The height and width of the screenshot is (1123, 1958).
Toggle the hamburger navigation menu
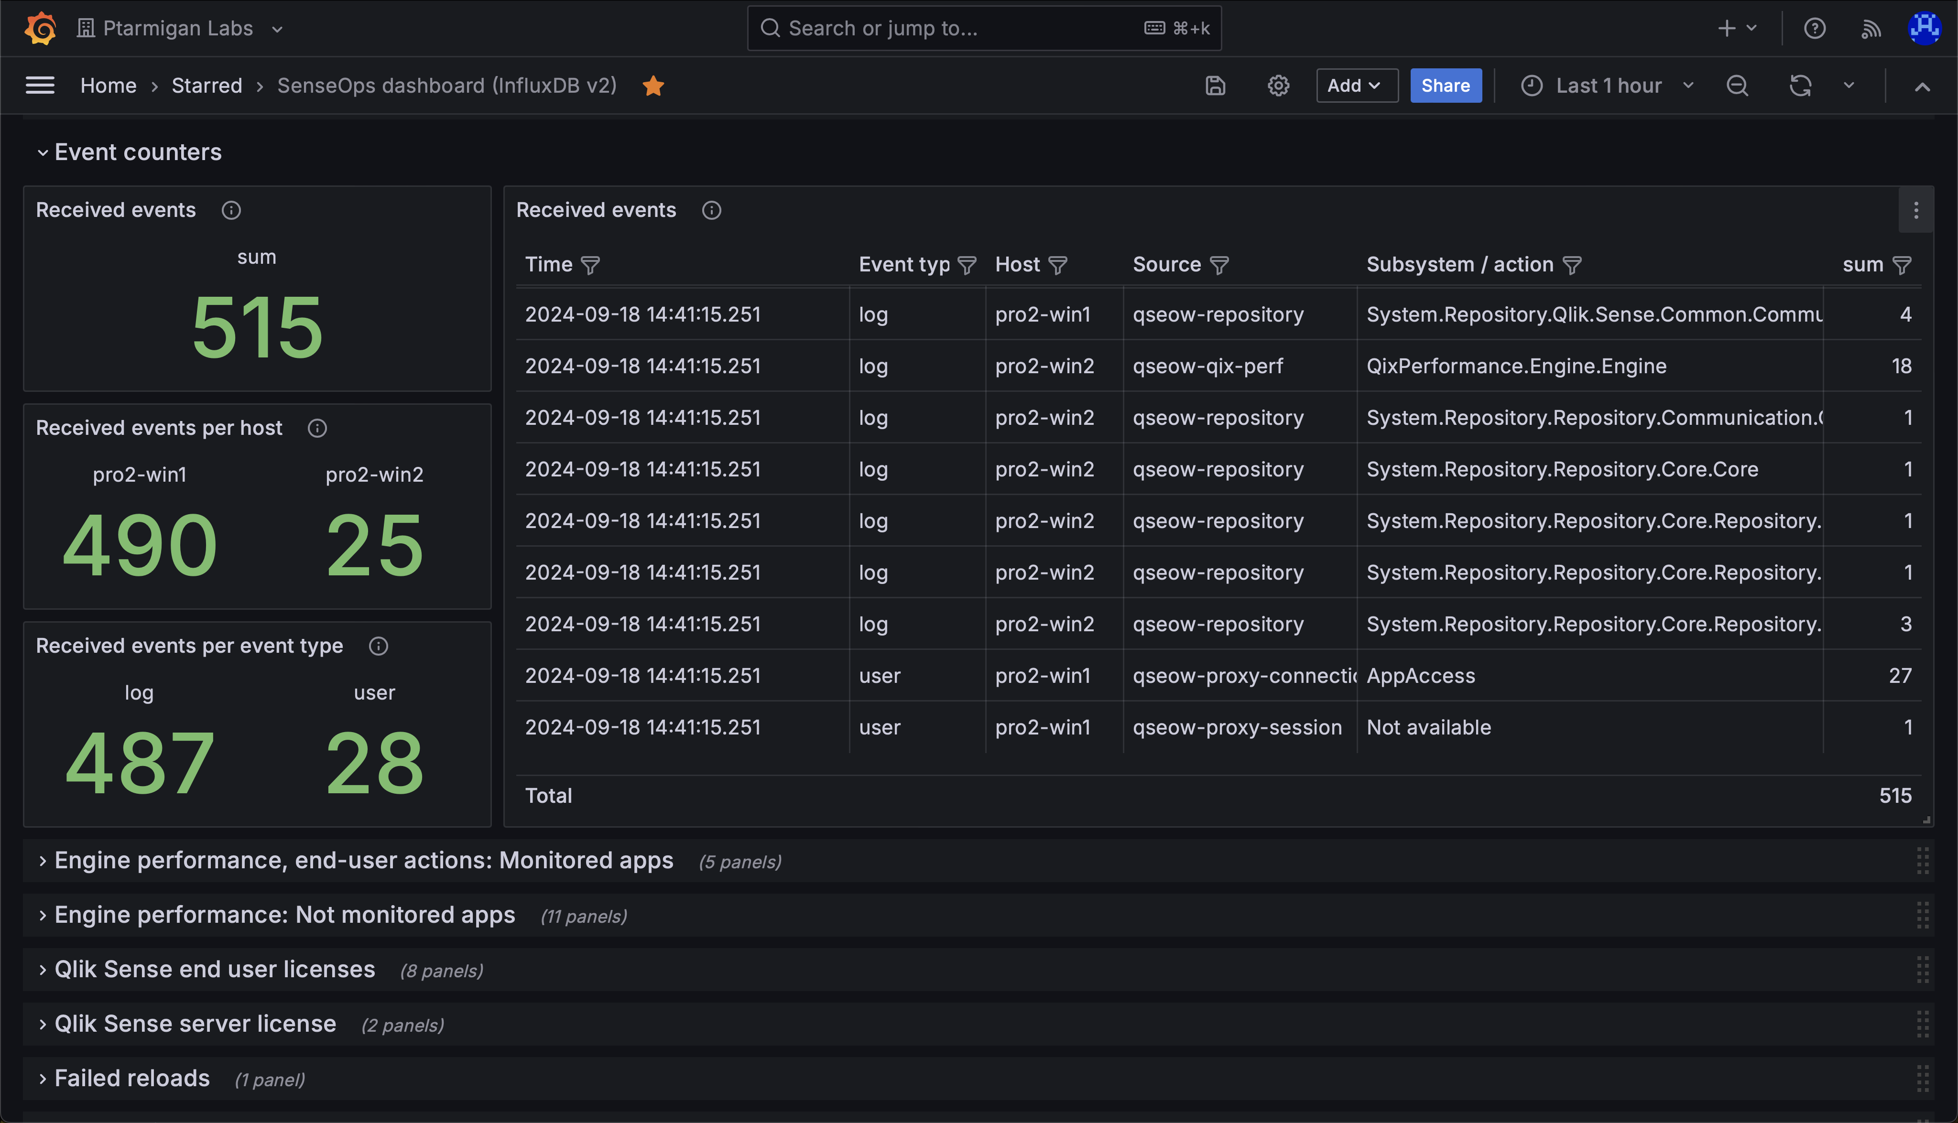tap(40, 85)
